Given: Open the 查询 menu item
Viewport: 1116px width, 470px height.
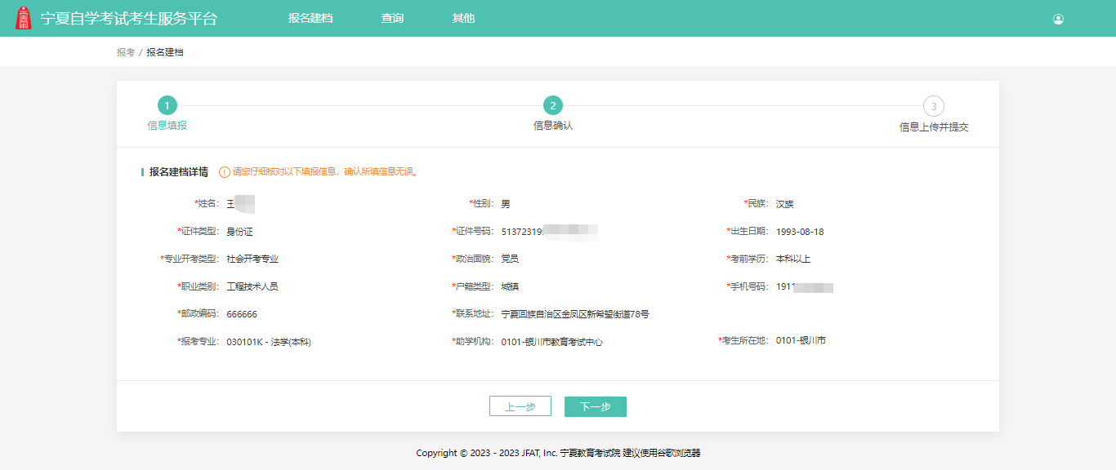Looking at the screenshot, I should pos(393,17).
